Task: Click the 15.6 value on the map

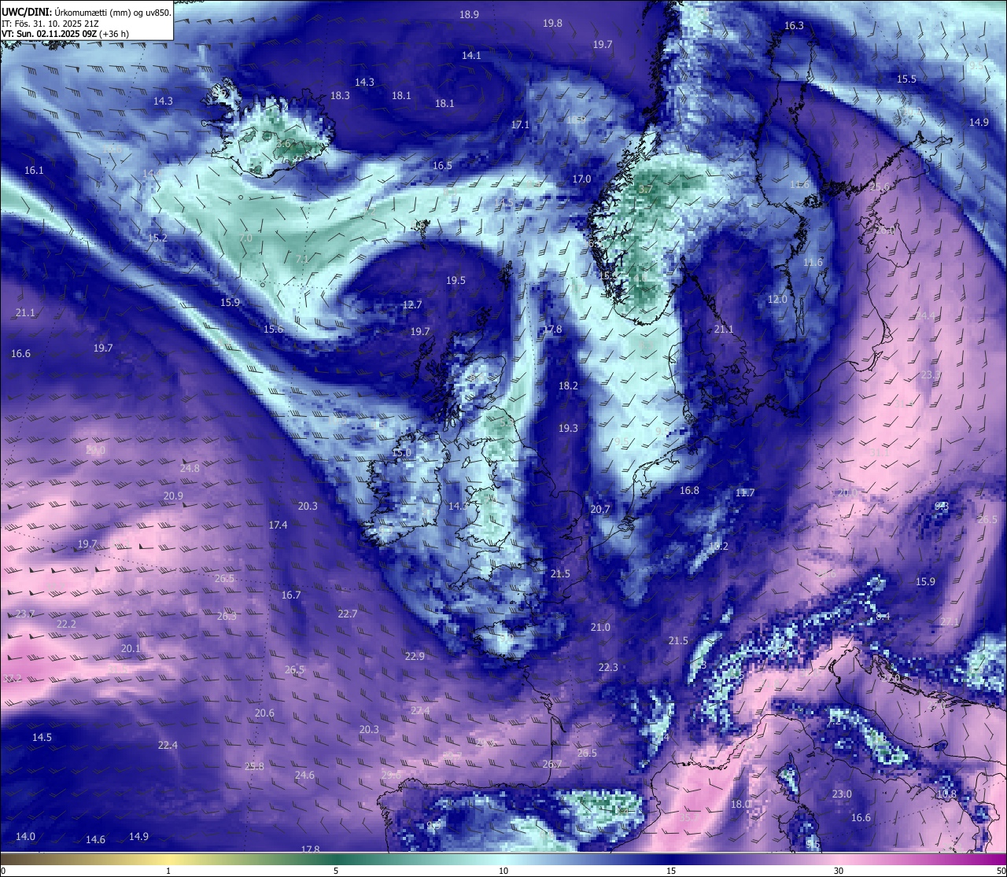Action: (273, 330)
